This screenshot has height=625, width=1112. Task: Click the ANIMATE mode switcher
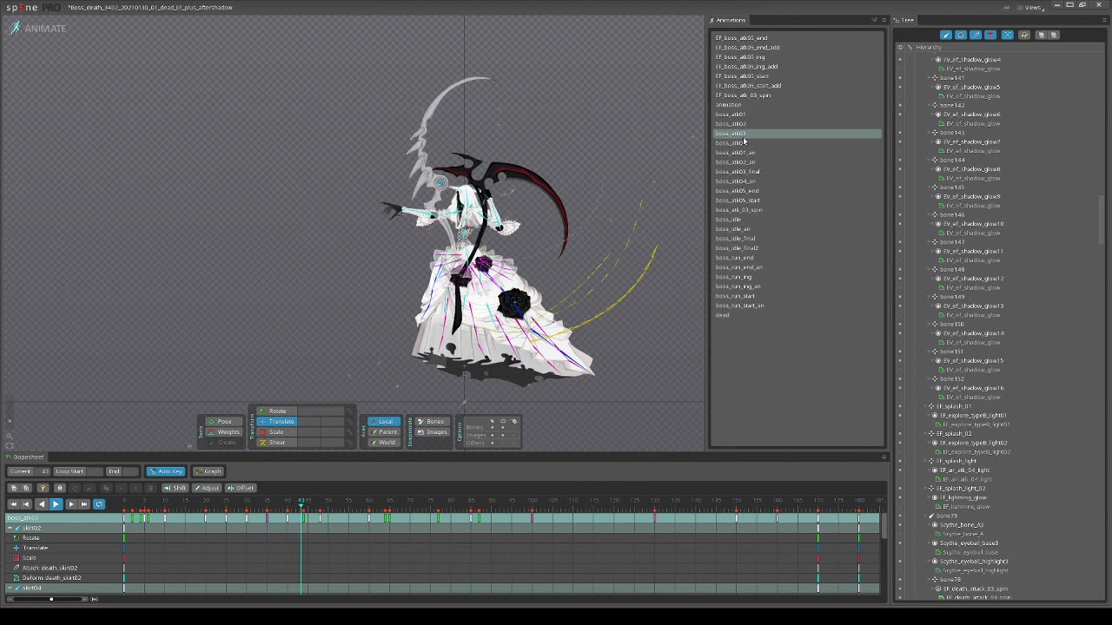[38, 29]
